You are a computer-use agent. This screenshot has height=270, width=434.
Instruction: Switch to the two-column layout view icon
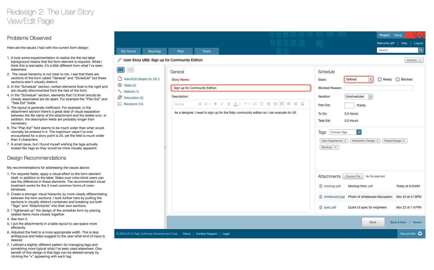(130, 70)
